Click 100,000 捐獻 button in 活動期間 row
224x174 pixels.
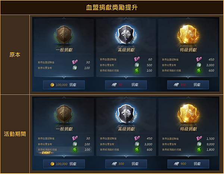pyautogui.click(x=64, y=164)
